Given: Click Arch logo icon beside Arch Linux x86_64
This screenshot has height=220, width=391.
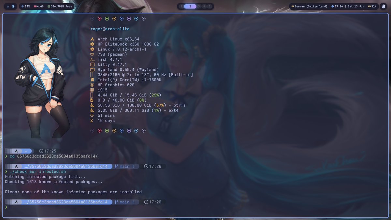Looking at the screenshot, I should pos(92,39).
